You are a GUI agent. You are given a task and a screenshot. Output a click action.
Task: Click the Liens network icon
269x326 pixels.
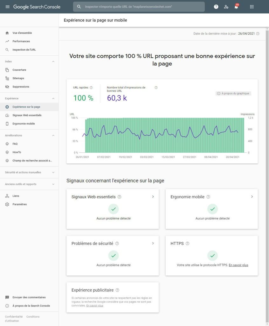point(7,196)
